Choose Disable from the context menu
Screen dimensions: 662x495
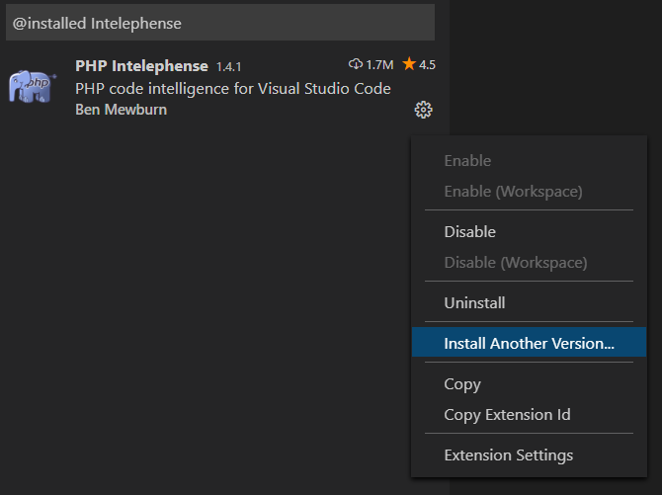529,232
